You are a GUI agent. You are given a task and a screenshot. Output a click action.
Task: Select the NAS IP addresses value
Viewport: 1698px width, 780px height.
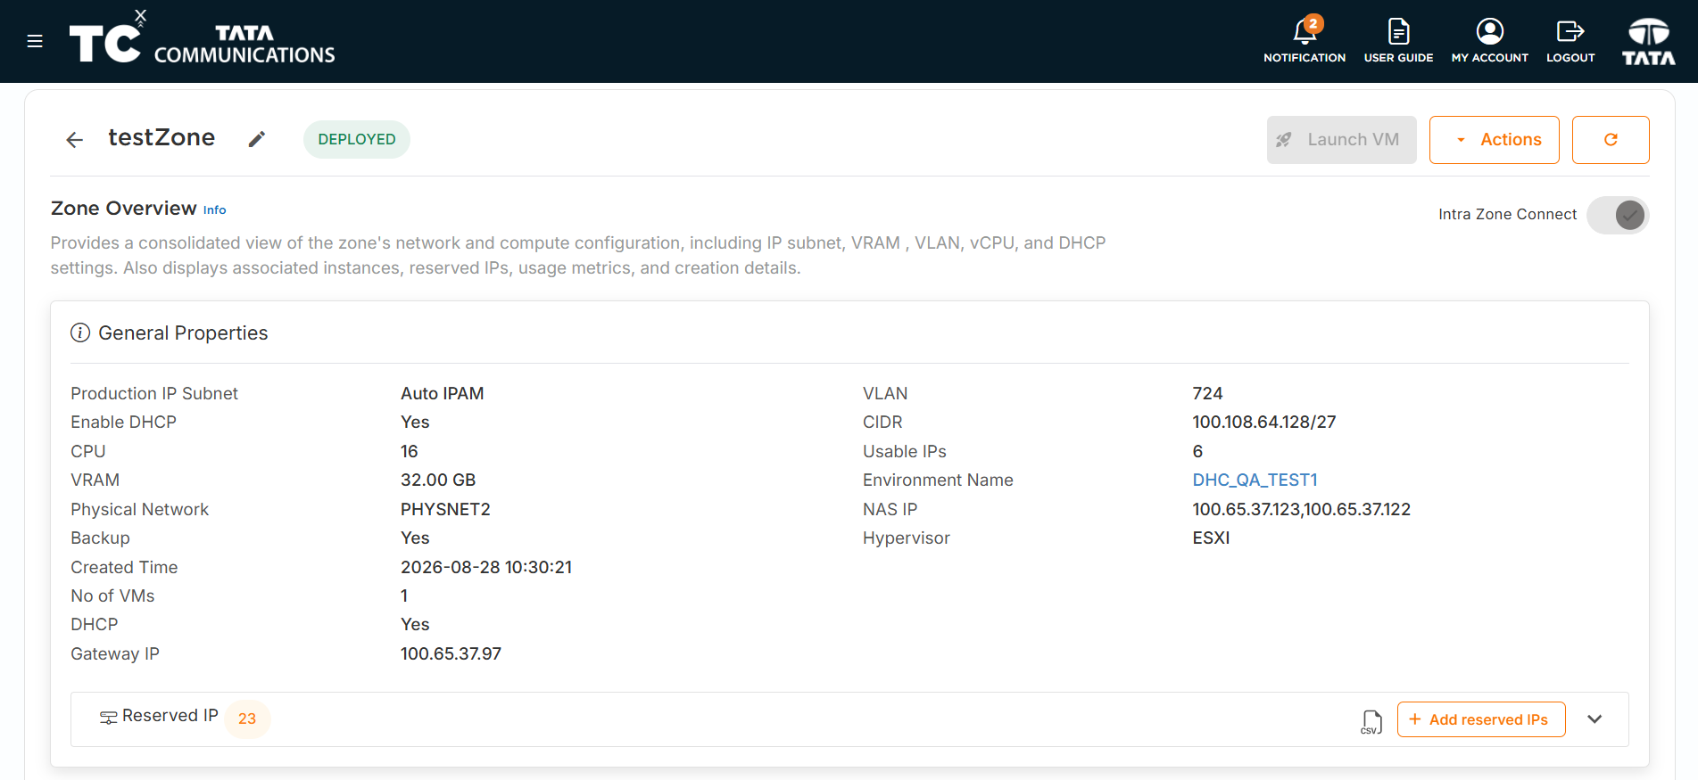pos(1302,510)
